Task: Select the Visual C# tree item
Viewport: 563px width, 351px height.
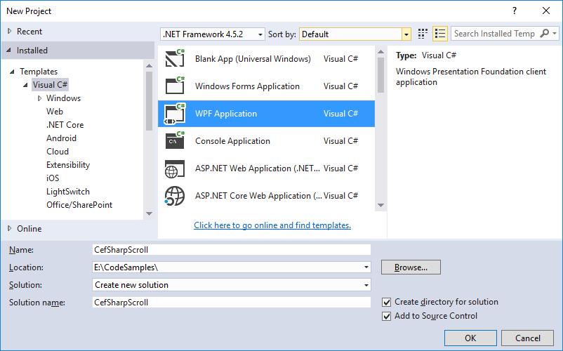Action: tap(50, 85)
